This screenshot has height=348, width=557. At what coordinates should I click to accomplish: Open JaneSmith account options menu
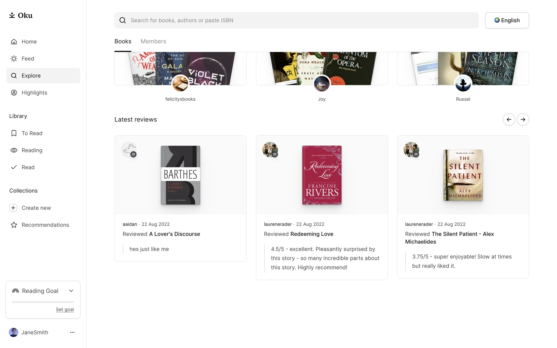pos(72,332)
